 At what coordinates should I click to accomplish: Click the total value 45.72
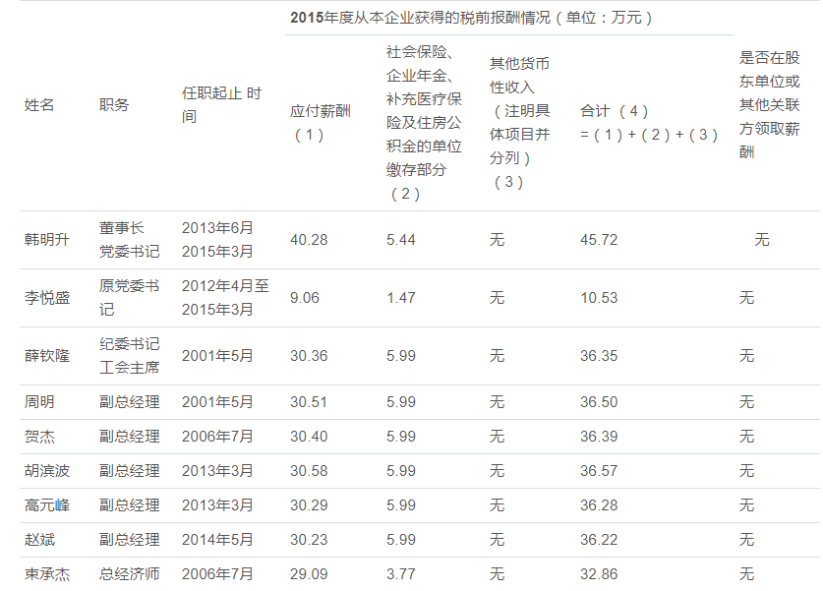coord(599,240)
